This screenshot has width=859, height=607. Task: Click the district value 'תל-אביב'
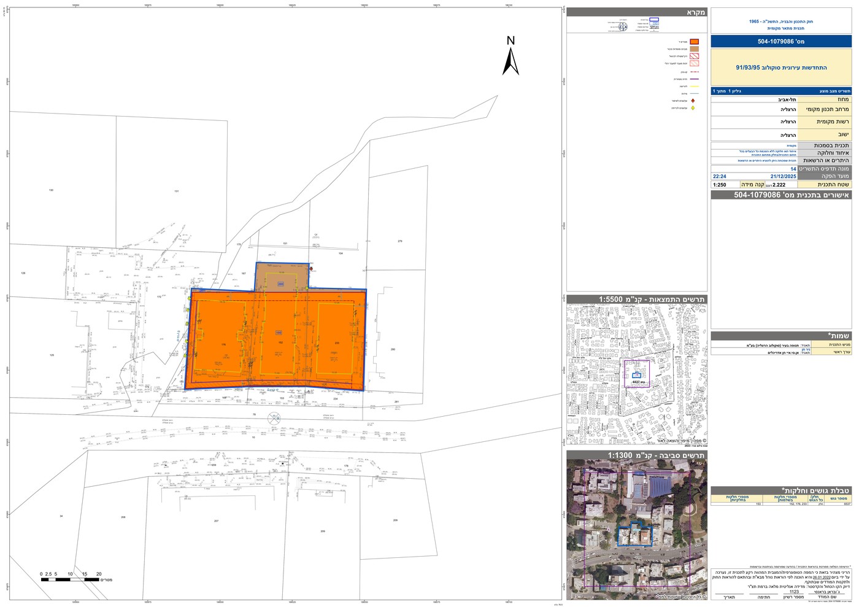click(x=786, y=99)
